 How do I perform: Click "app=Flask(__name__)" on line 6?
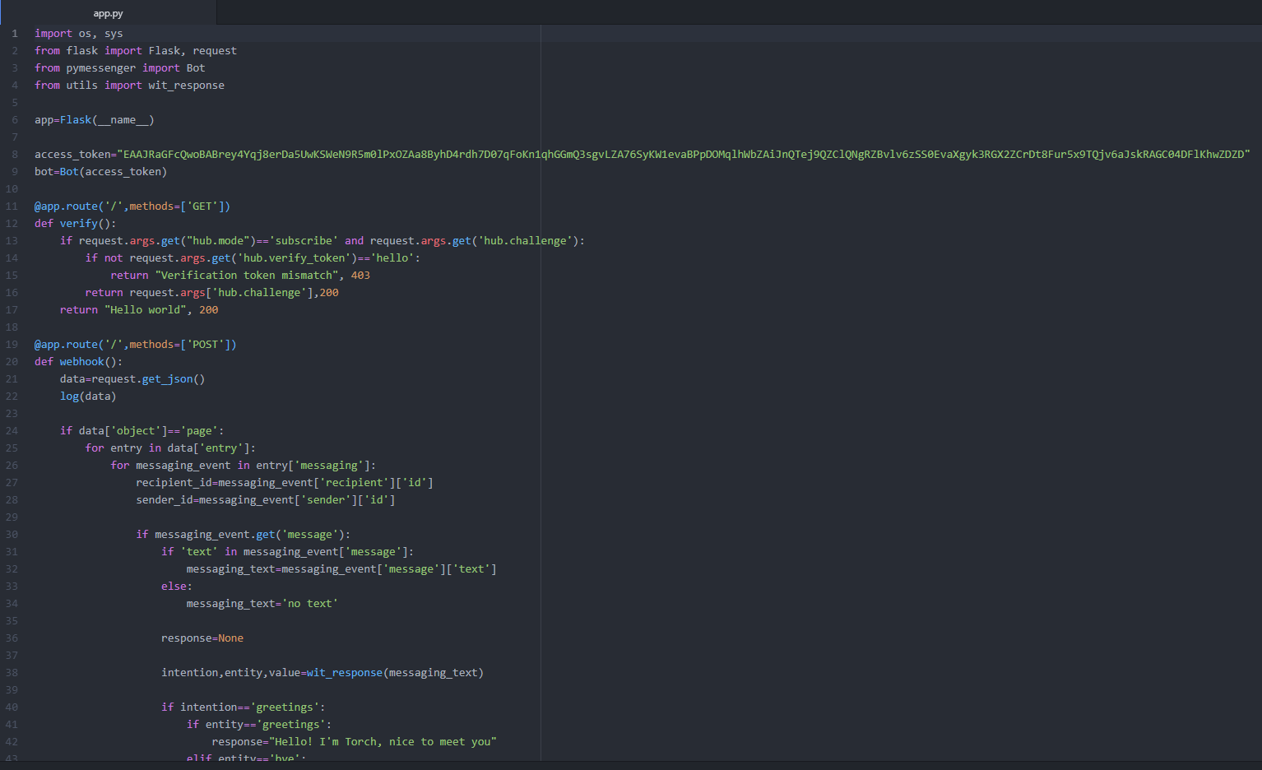95,120
